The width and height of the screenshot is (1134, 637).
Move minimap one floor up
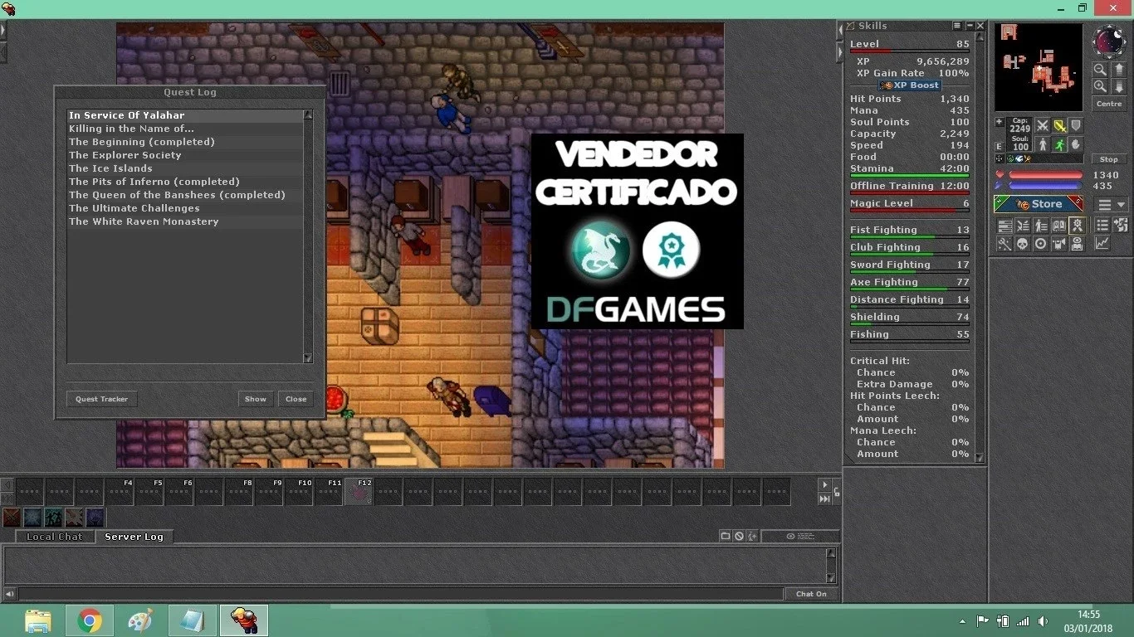click(x=1119, y=70)
